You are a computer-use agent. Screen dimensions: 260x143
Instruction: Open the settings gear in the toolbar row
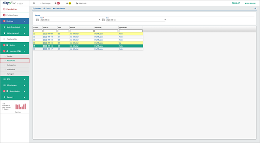point(255,8)
